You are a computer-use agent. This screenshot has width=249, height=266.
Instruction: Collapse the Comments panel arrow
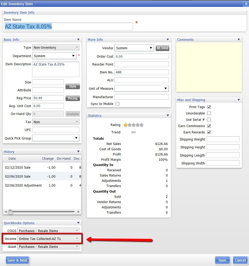(x=239, y=39)
